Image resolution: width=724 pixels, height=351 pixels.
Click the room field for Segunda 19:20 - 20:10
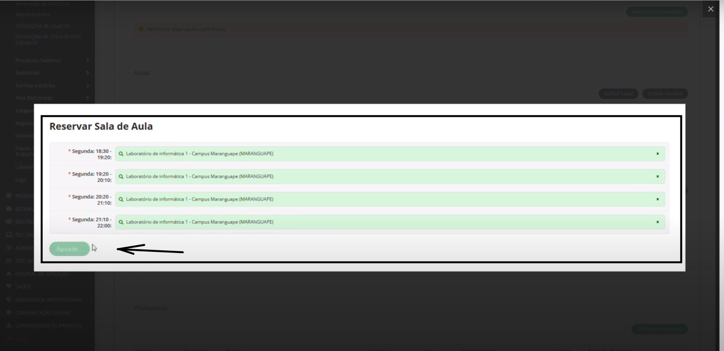(x=390, y=177)
